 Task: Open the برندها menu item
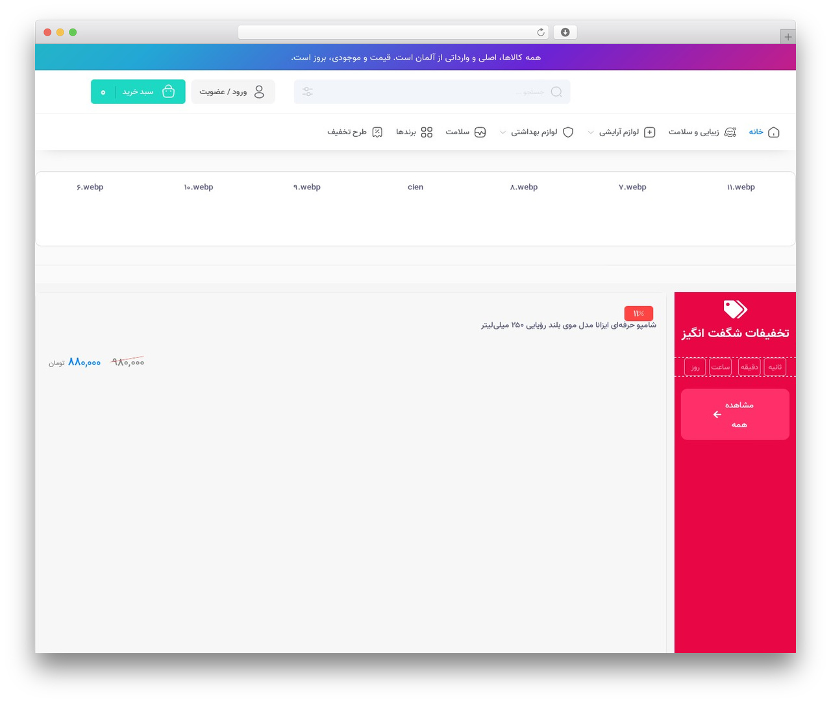click(x=414, y=132)
